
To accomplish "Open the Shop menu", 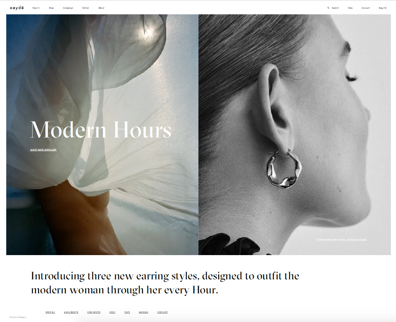I will 51,8.
